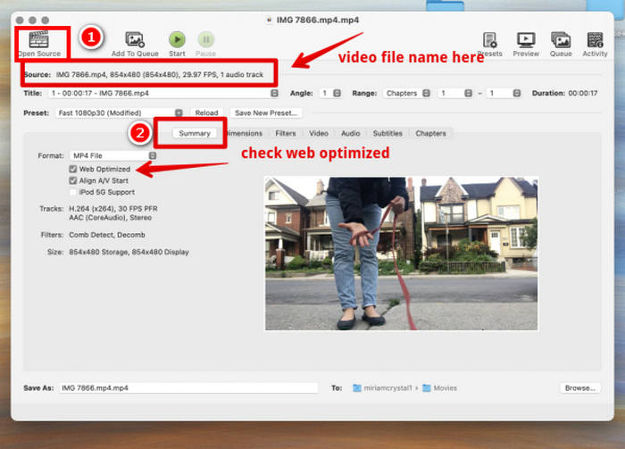
Task: Open the Activity log icon
Action: [x=595, y=40]
